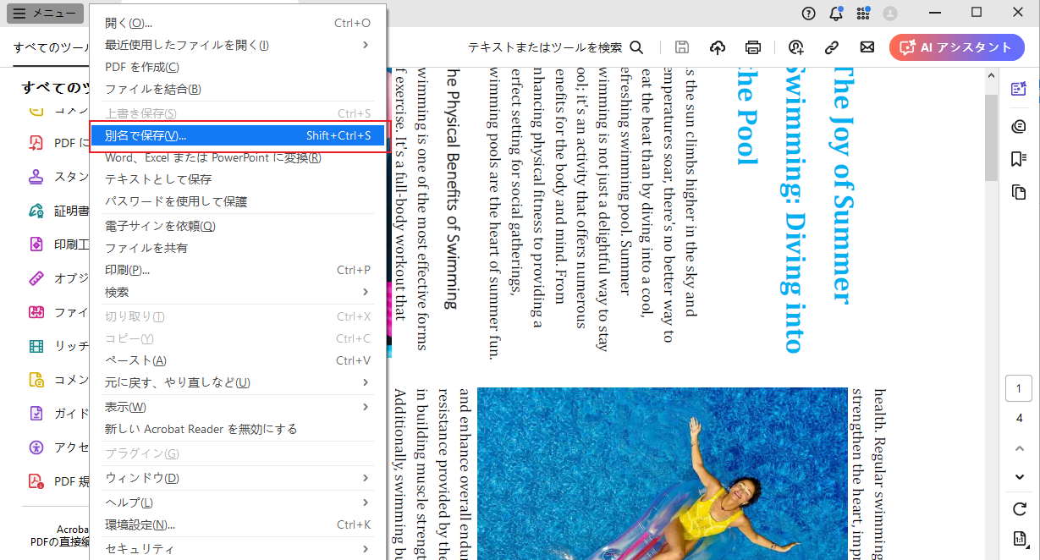Click the current page number box
This screenshot has width=1040, height=560.
point(1019,389)
